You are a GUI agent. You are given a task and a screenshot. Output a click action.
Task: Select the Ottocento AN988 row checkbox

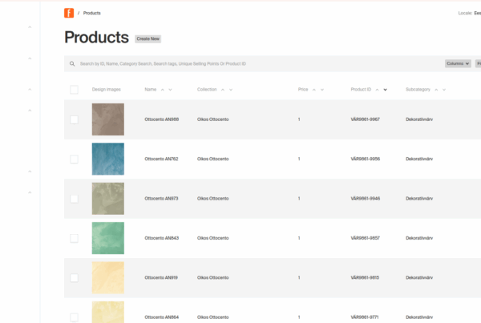[74, 119]
